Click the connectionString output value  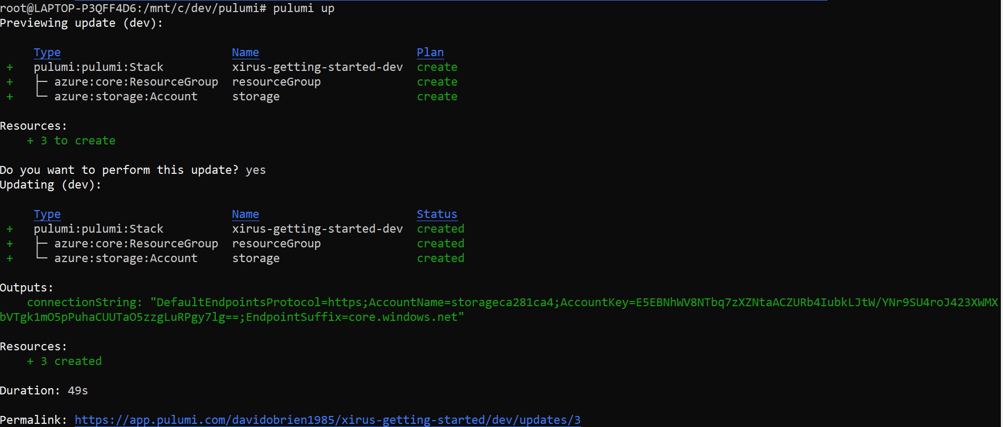pos(499,310)
